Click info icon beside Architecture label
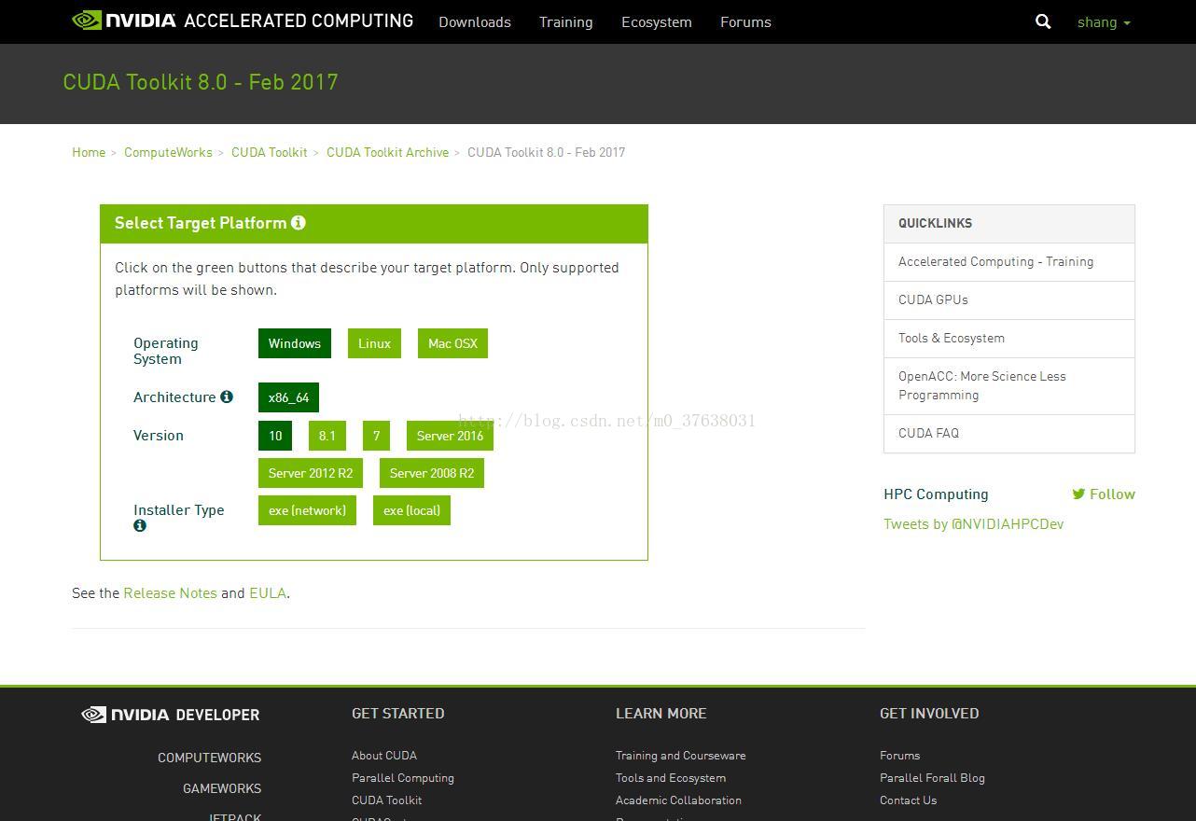The image size is (1196, 821). tap(226, 397)
